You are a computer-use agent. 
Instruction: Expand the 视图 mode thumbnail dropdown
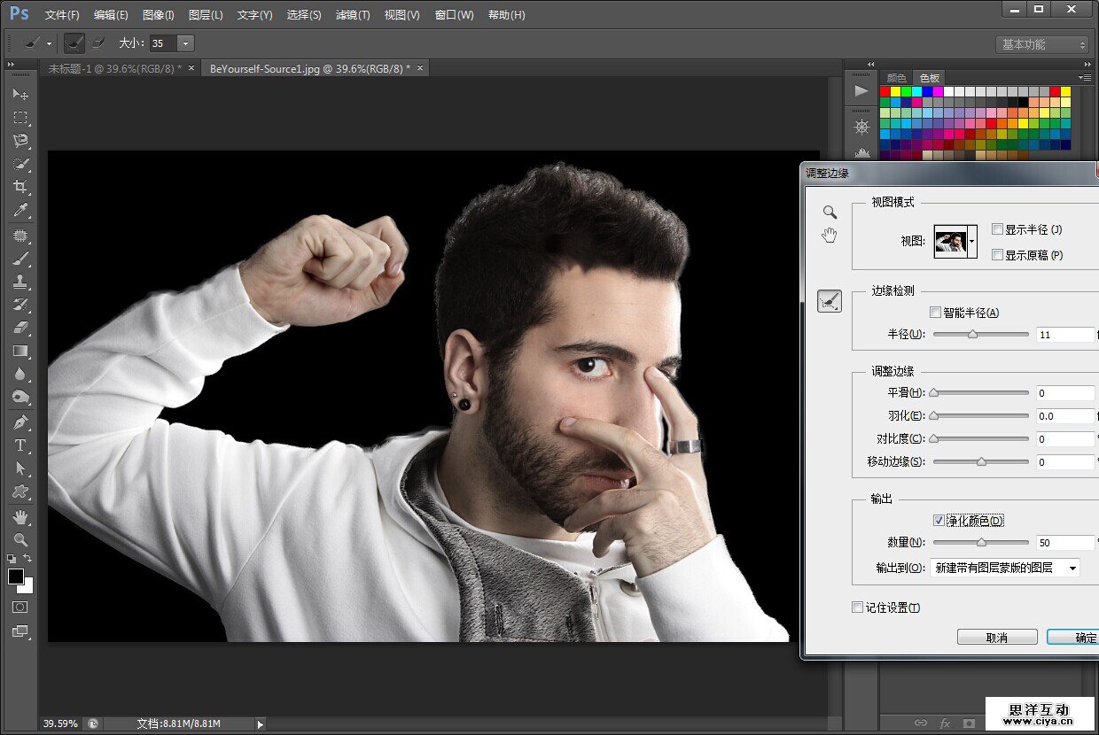click(972, 241)
